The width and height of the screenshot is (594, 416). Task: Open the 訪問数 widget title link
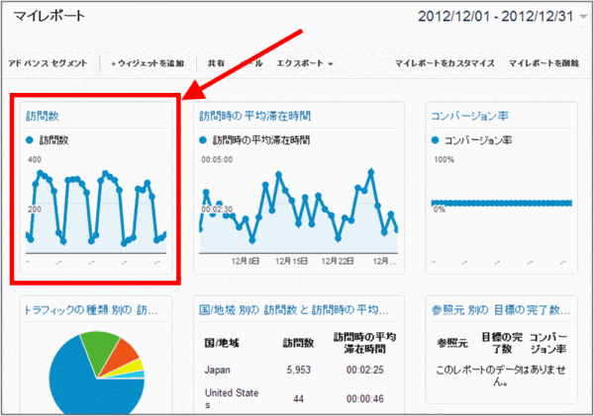coord(43,117)
